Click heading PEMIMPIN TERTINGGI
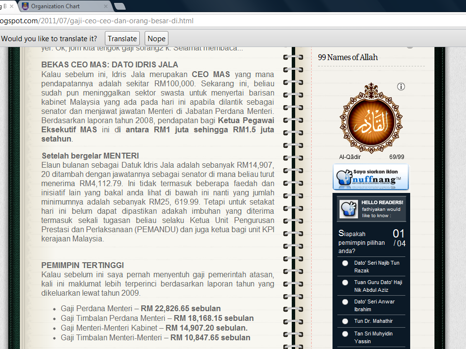Viewport: 466px width, 349px height. 83,265
